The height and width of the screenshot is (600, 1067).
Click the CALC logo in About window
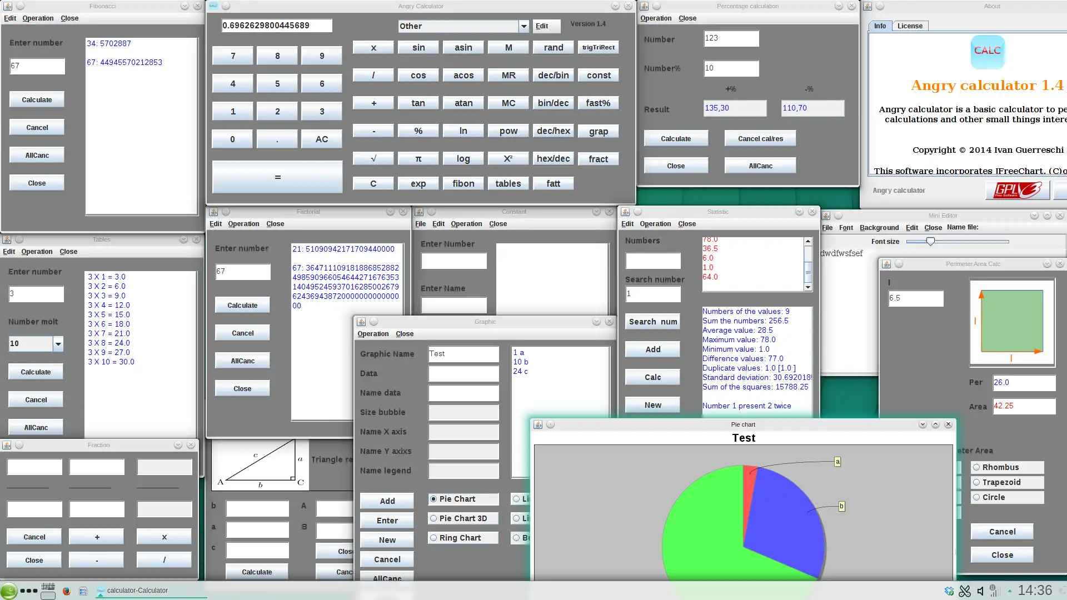pyautogui.click(x=988, y=52)
